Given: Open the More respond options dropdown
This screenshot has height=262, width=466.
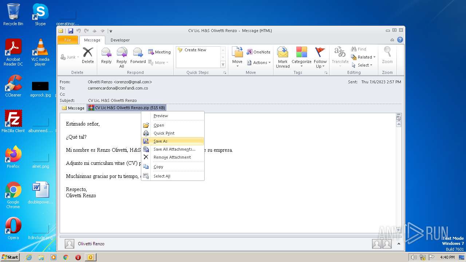Looking at the screenshot, I should coord(158,63).
